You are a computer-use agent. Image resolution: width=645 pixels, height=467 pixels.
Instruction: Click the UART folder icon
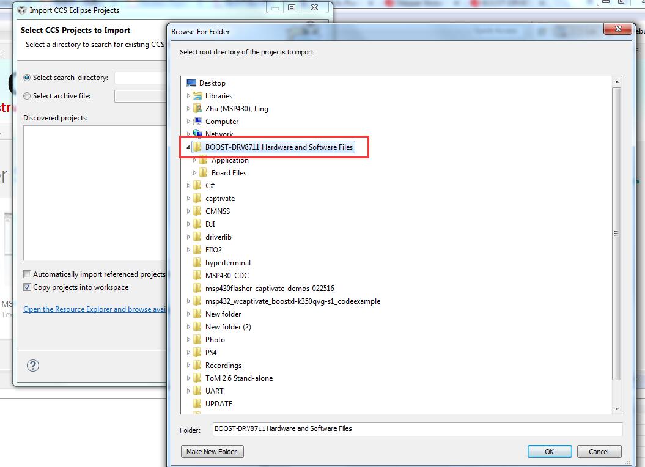197,391
